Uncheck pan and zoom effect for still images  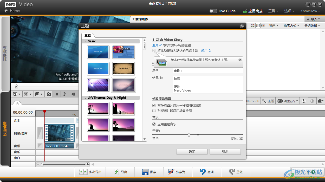tap(154, 105)
